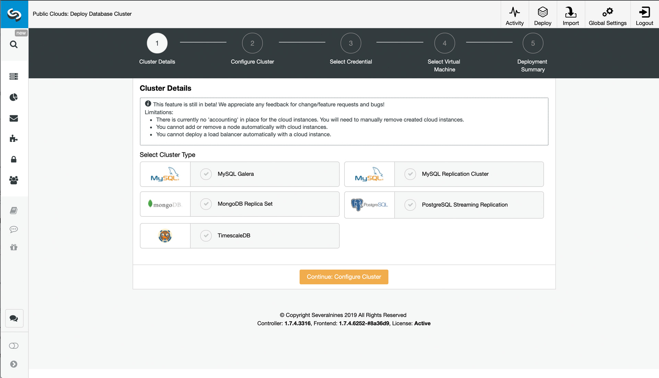Open the chat support bubbles button
The height and width of the screenshot is (378, 659).
coord(14,318)
